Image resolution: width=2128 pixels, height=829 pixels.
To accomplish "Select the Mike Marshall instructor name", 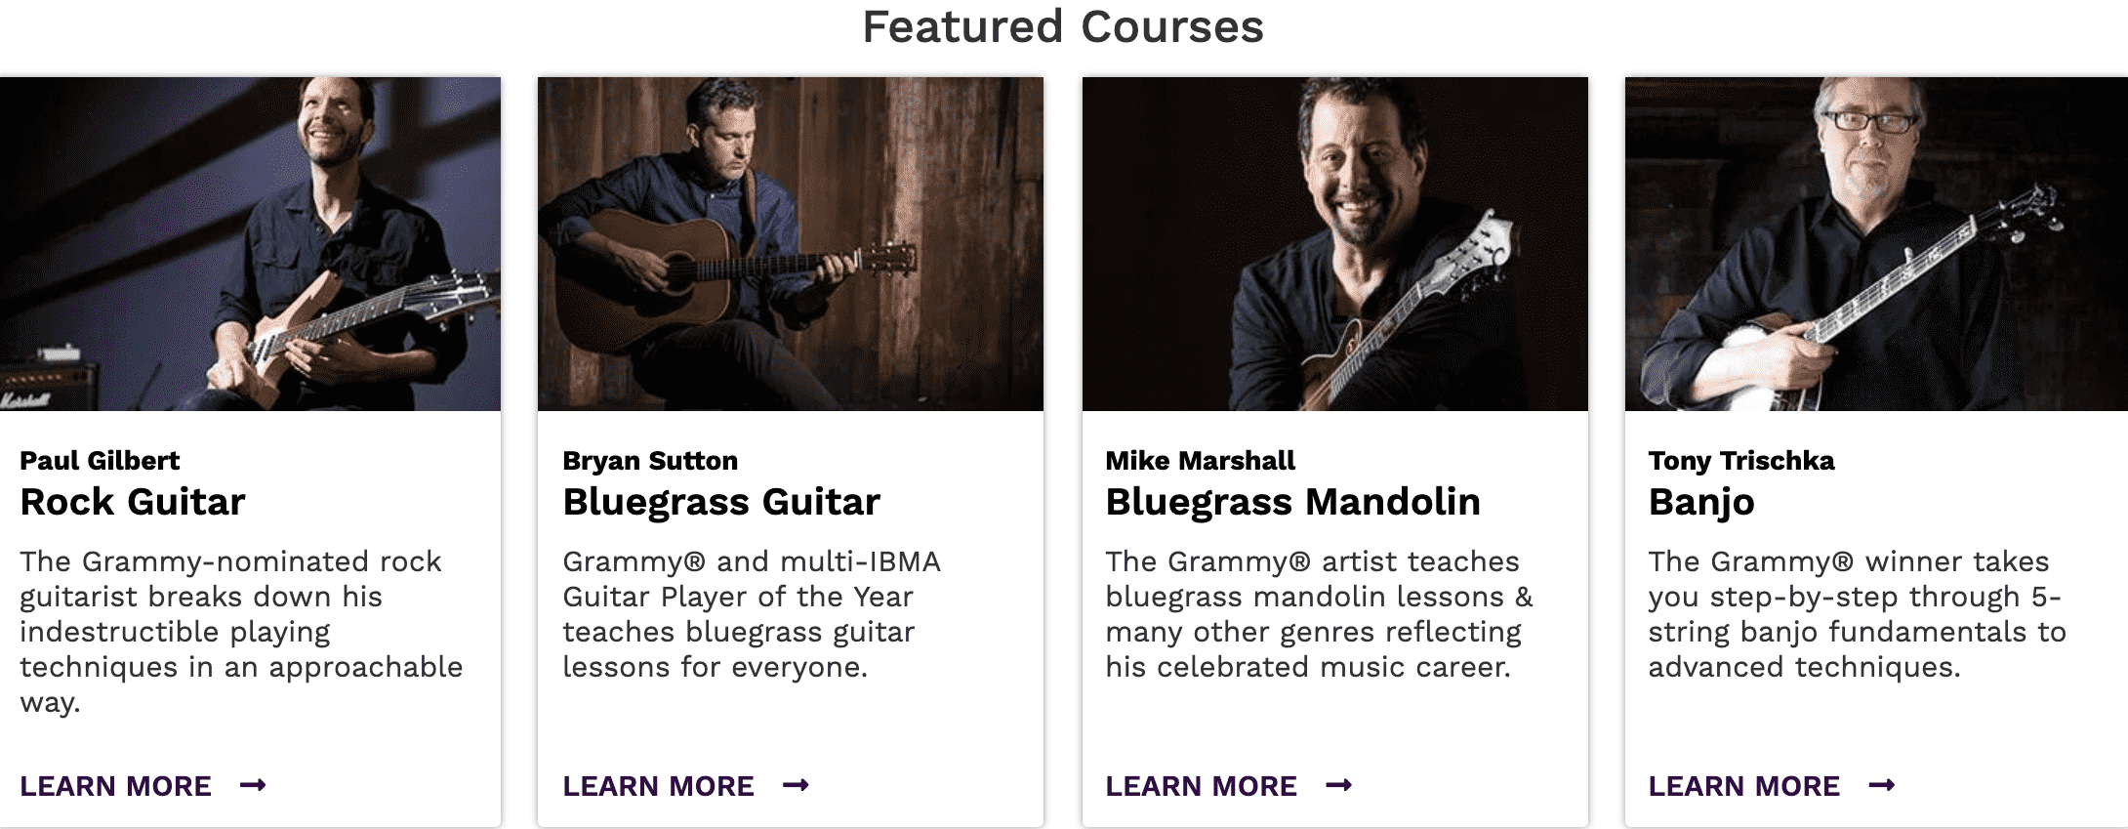I will 1200,460.
